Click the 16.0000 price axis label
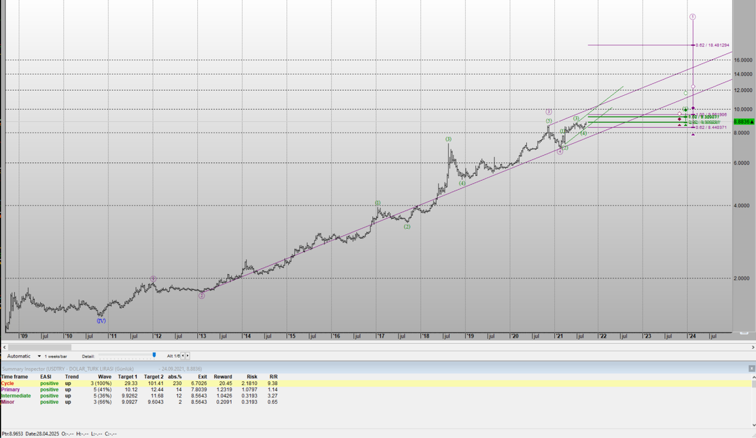The width and height of the screenshot is (756, 438). coord(743,60)
